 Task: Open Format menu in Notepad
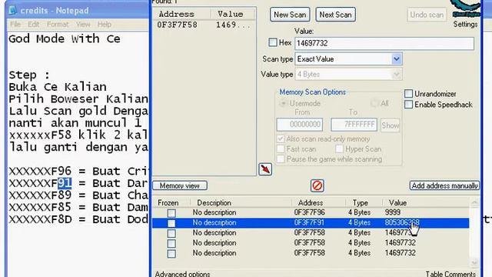click(58, 24)
